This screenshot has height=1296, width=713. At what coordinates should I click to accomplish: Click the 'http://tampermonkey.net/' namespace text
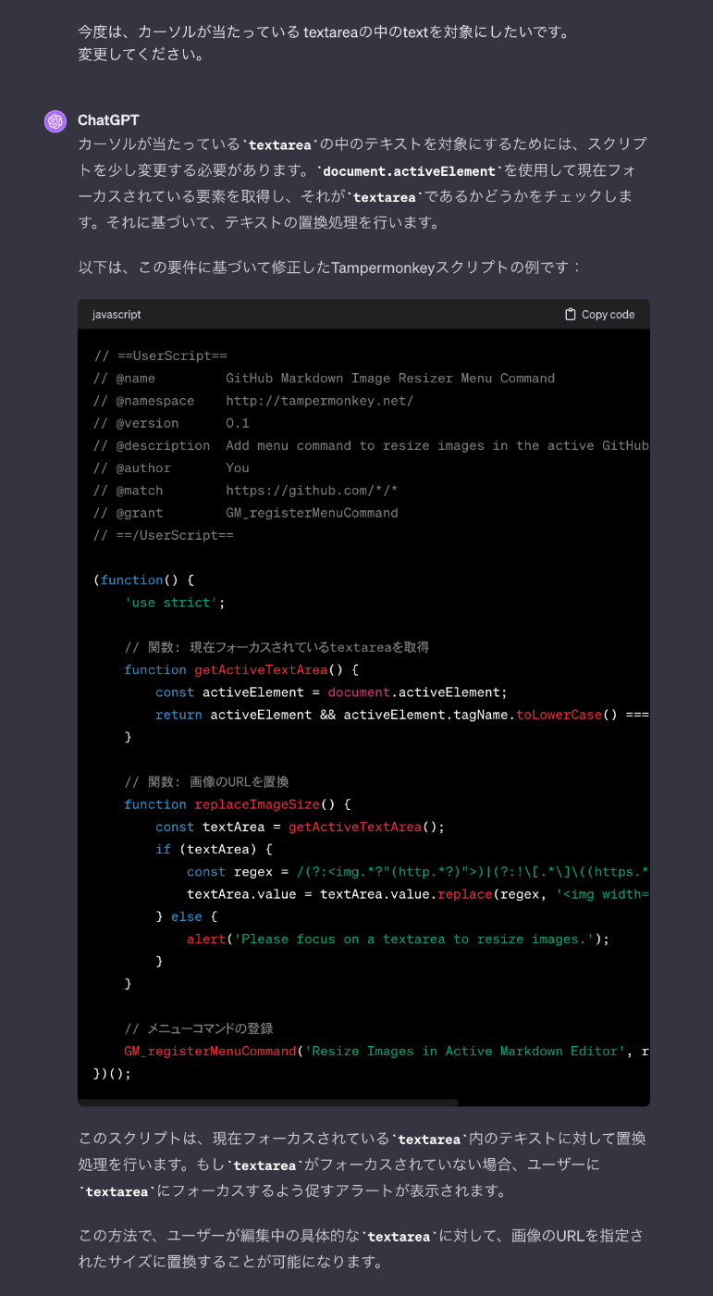[319, 401]
